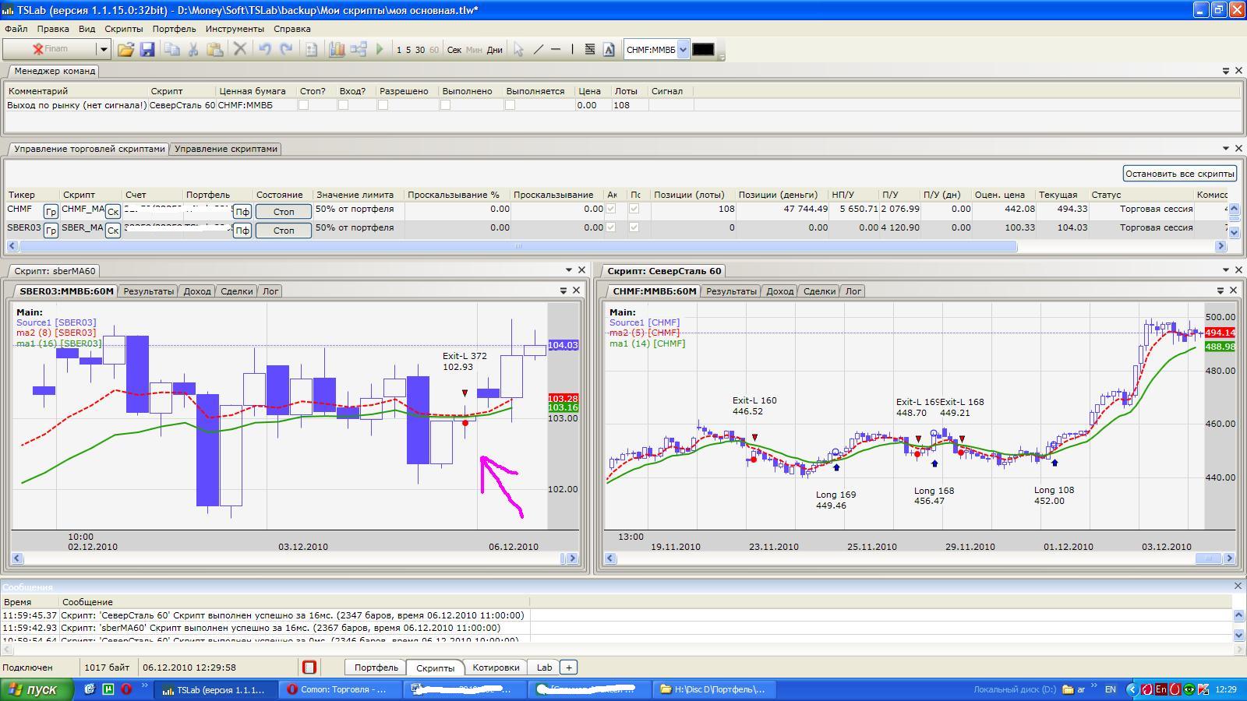This screenshot has height=701, width=1247.
Task: Pick the diagonal line drawing tool
Action: (538, 49)
